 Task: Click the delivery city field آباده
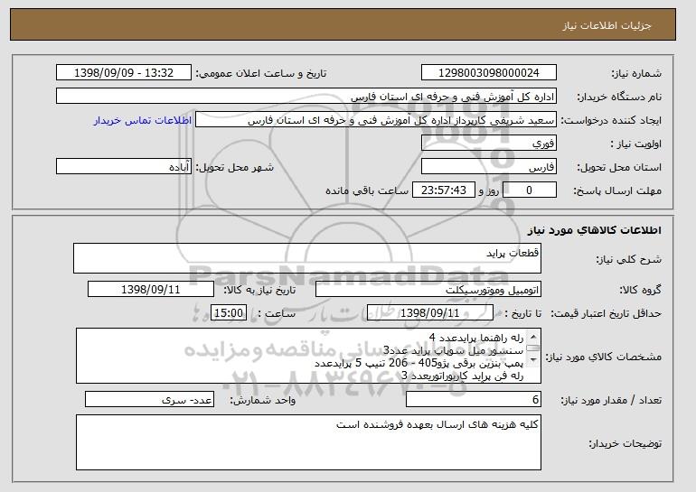[x=124, y=167]
